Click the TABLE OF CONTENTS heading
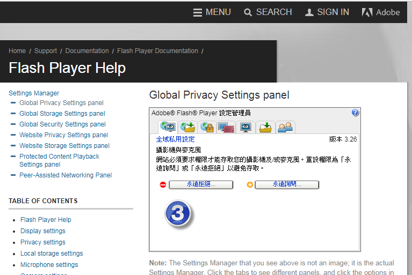The image size is (412, 275). point(43,201)
